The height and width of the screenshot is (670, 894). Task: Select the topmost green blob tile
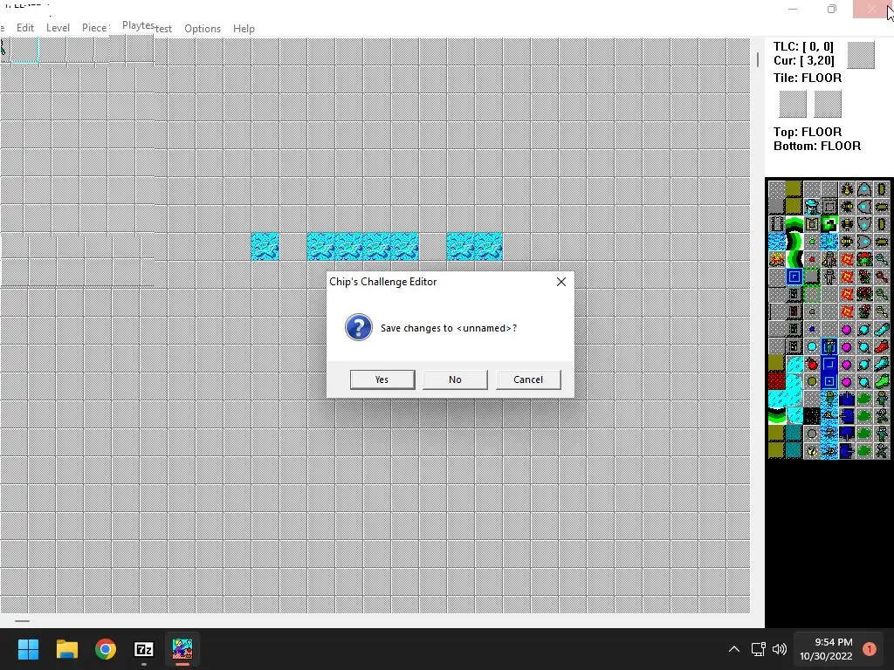click(864, 399)
